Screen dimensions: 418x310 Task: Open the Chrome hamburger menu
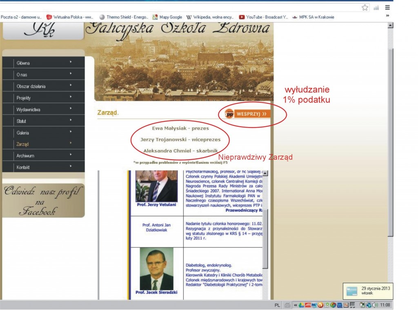[387, 7]
